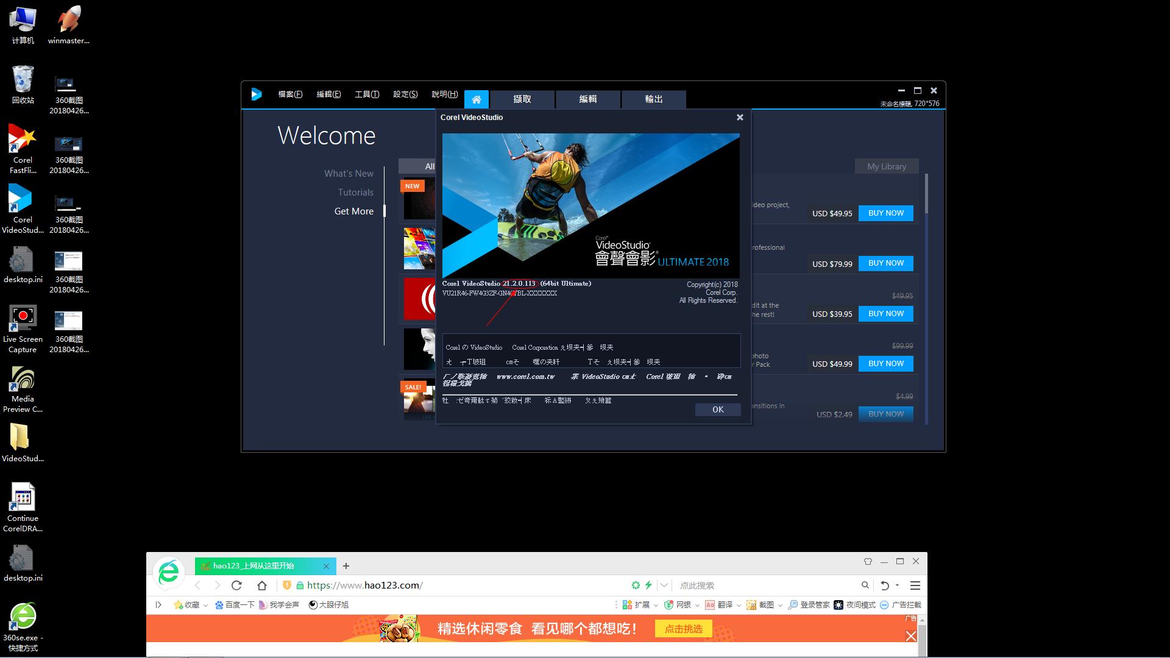Open the 工具(T) menu

click(367, 94)
